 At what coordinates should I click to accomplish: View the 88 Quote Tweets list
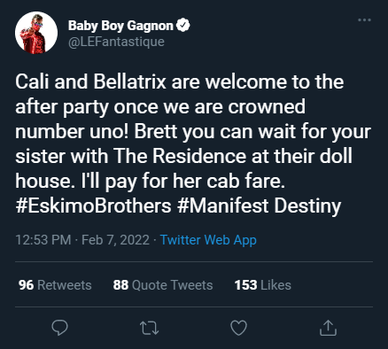point(163,285)
